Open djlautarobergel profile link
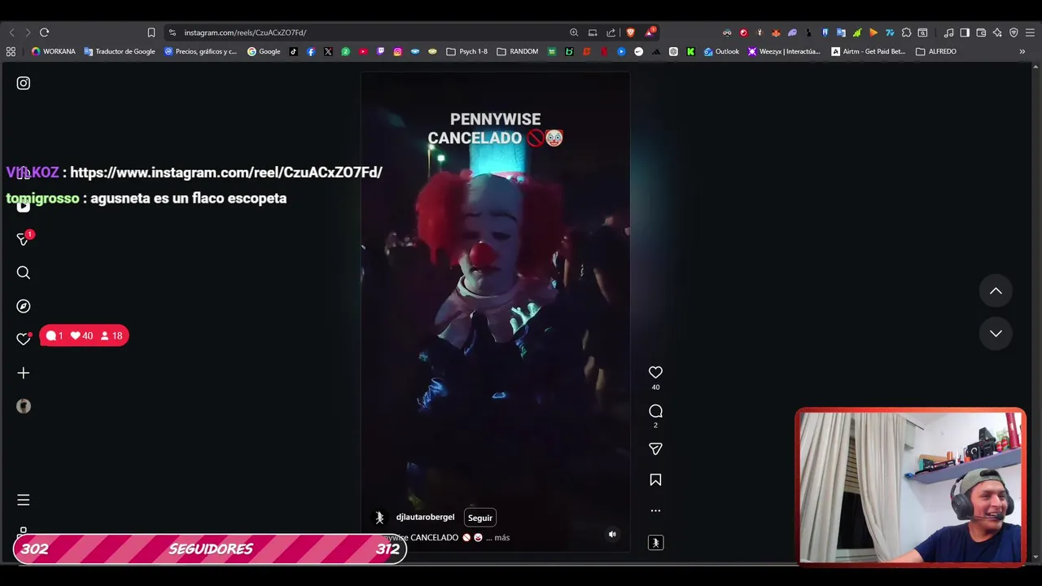 (x=425, y=518)
